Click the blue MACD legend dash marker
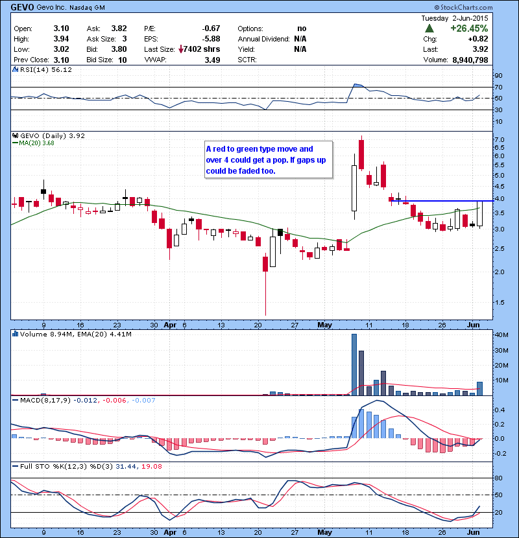This screenshot has height=538, width=519. tap(15, 400)
